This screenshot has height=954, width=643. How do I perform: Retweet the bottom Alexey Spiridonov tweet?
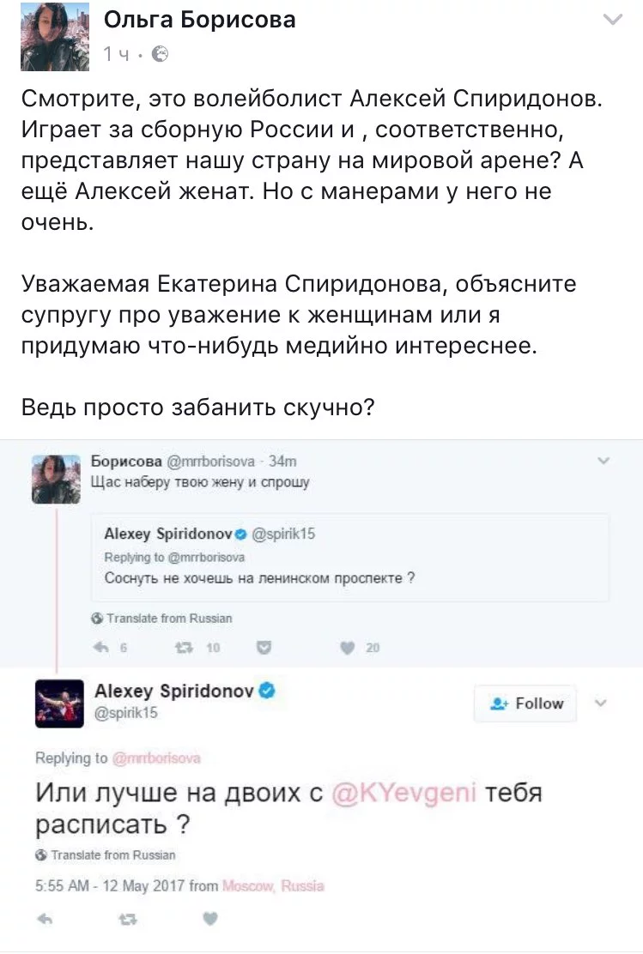click(x=128, y=919)
